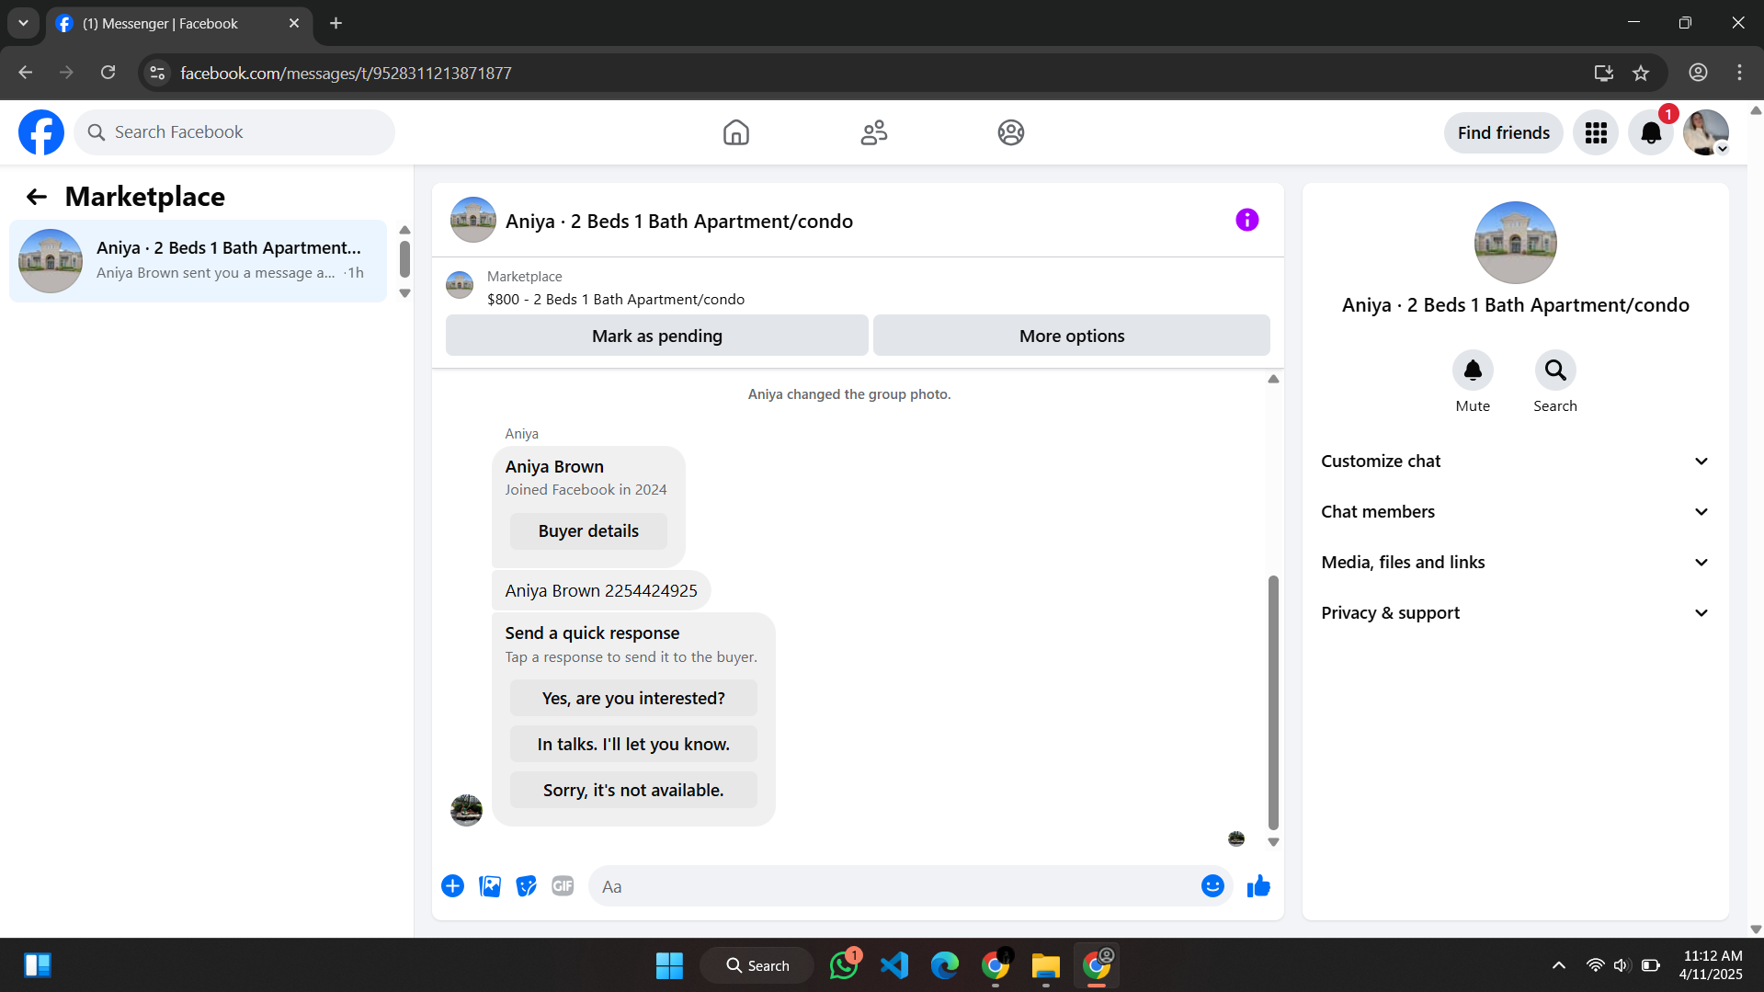Mute this chat with the bell icon
The image size is (1764, 992).
1473,371
